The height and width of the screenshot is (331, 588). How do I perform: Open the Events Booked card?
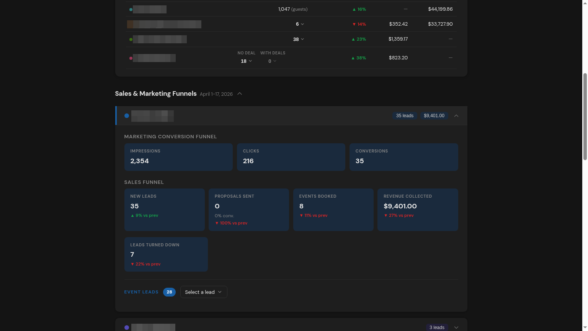pyautogui.click(x=333, y=210)
